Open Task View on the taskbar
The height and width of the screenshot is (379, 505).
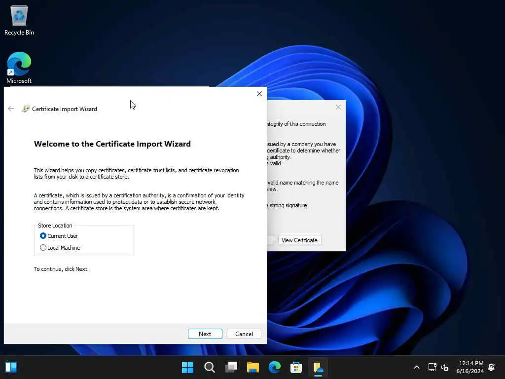[x=231, y=367]
